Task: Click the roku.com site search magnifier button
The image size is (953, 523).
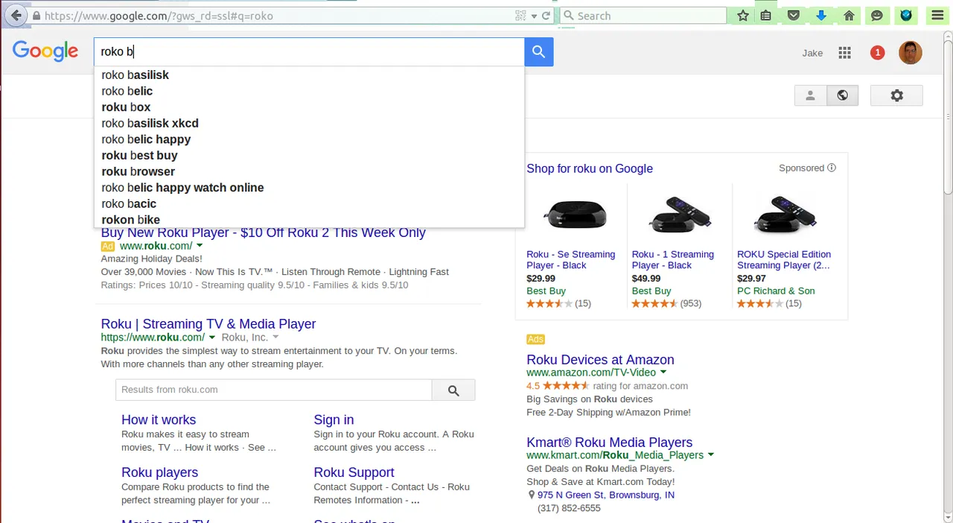Action: (453, 390)
